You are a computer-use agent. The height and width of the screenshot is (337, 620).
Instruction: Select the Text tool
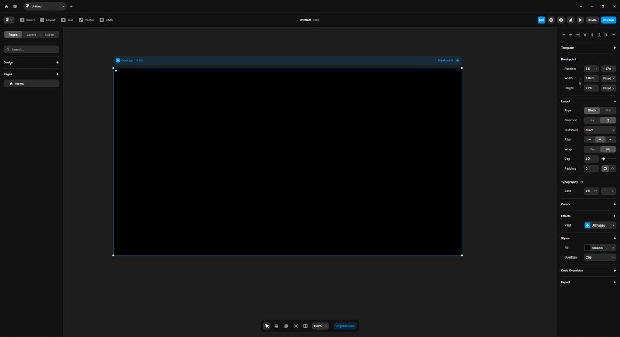[67, 20]
